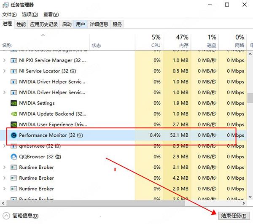The width and height of the screenshot is (253, 224).
Task: Sort by the 网络 column header
Action: (233, 42)
